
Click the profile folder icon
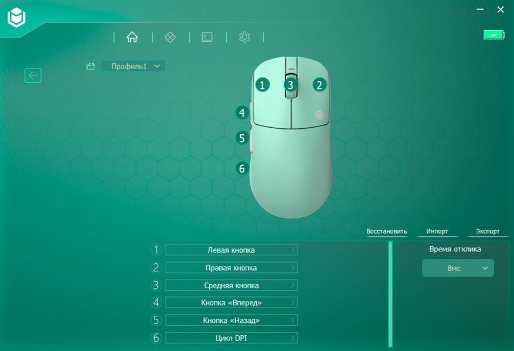pyautogui.click(x=90, y=66)
